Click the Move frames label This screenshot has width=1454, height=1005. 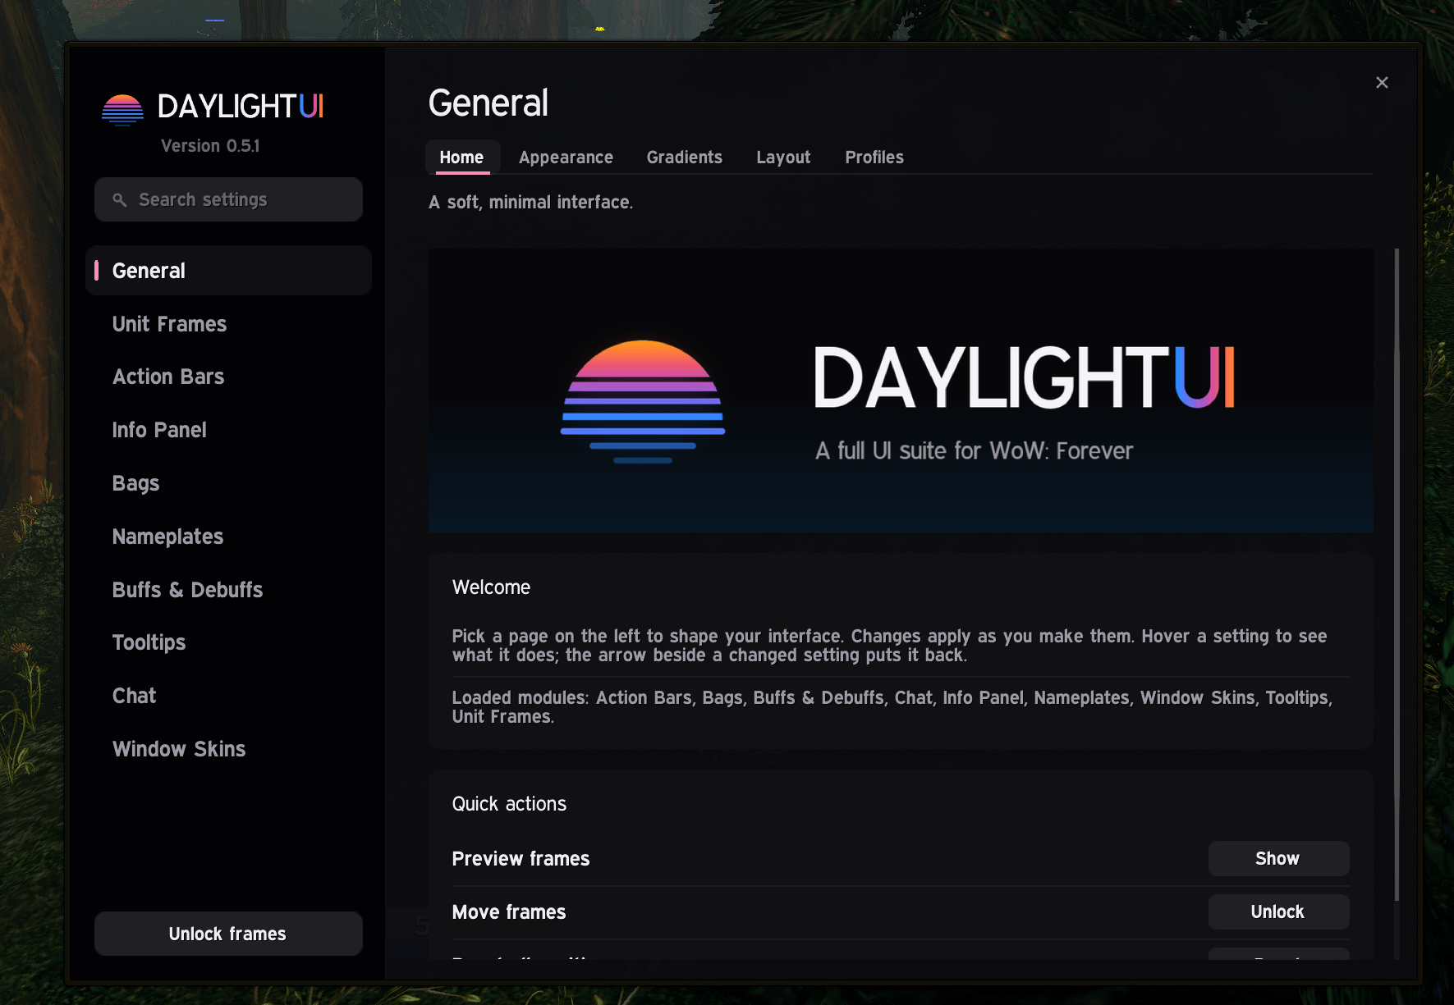tap(509, 912)
